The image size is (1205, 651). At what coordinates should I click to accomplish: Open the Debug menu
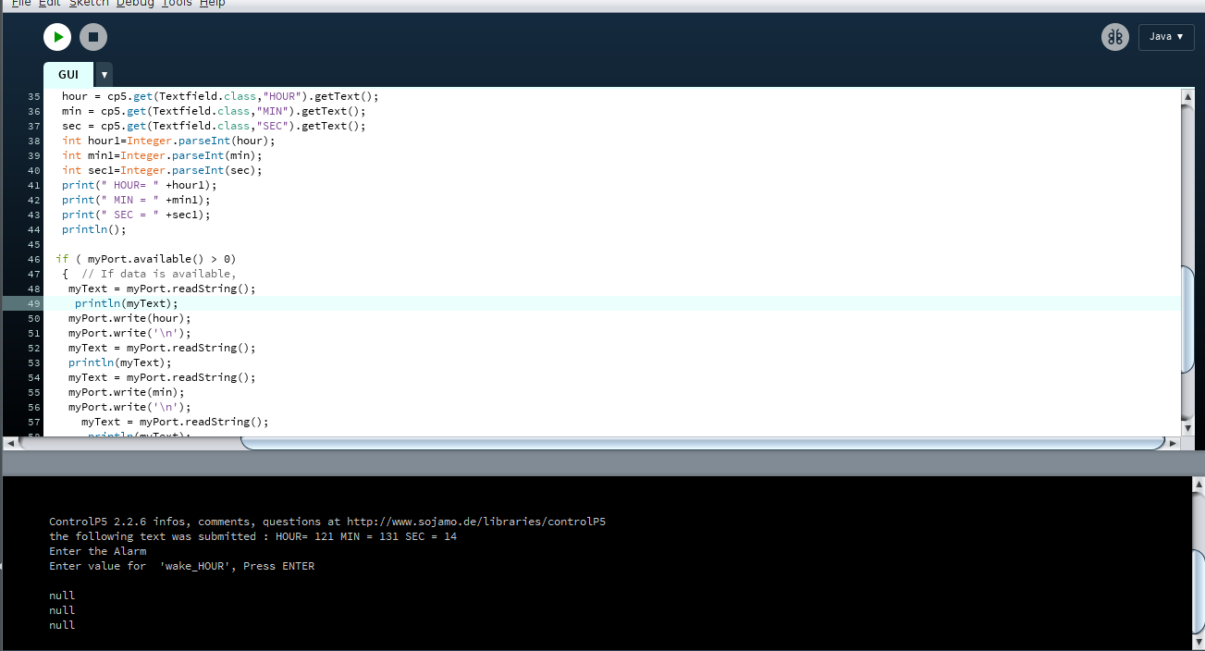click(x=135, y=4)
